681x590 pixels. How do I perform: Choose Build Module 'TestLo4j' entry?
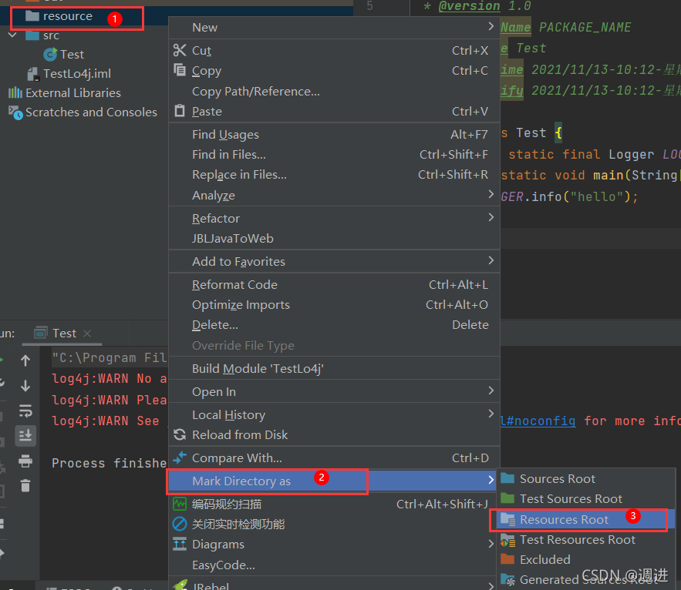point(334,368)
